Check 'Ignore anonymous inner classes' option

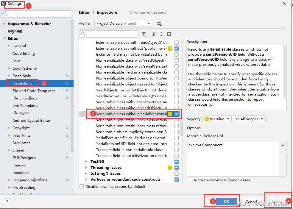point(190,180)
